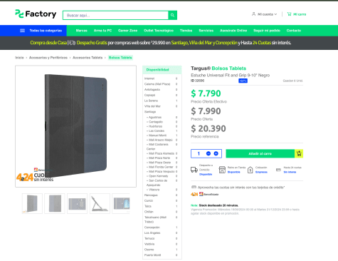The height and width of the screenshot is (261, 338).
Task: Click the delivery truck icon
Action: click(x=194, y=170)
